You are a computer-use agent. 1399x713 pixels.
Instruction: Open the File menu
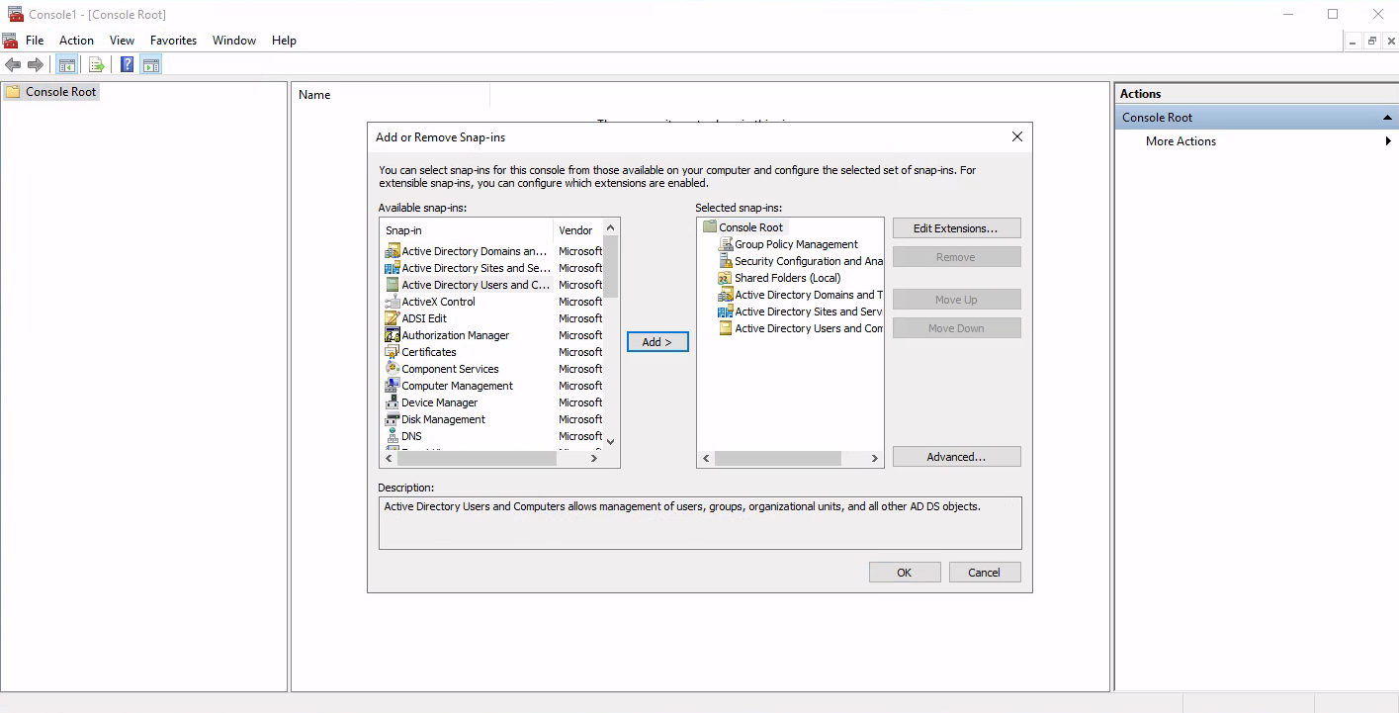click(x=35, y=41)
